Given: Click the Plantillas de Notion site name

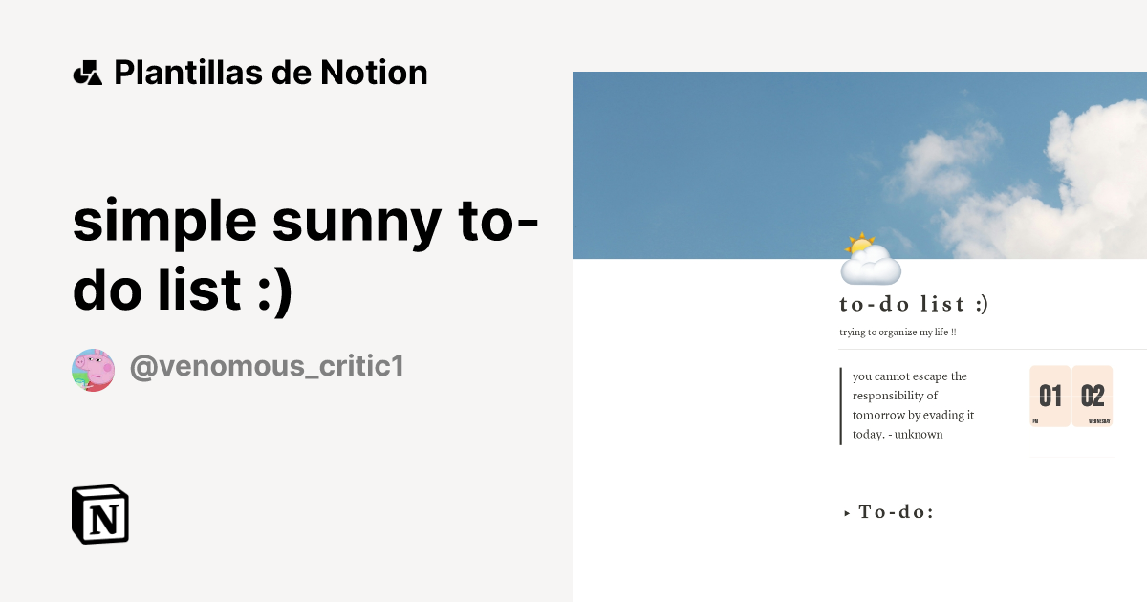Looking at the screenshot, I should click(271, 72).
